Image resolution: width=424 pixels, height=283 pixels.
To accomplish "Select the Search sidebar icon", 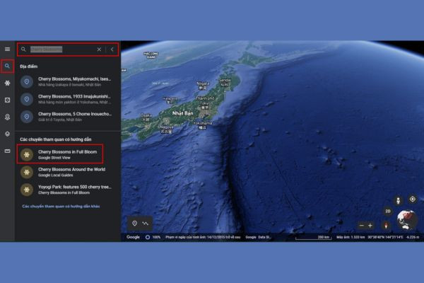I will coord(7,66).
